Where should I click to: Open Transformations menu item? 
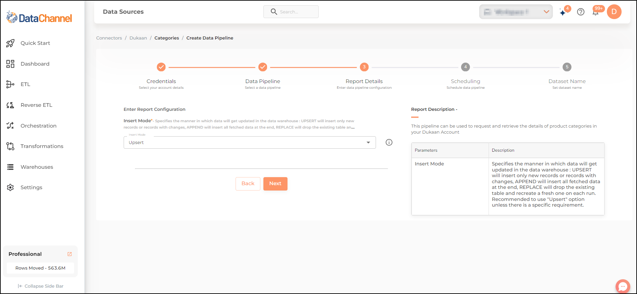tap(42, 146)
